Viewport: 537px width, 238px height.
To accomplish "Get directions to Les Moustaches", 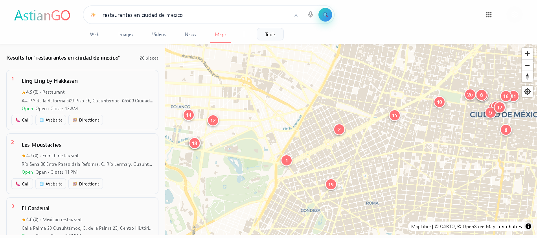I will [x=86, y=184].
